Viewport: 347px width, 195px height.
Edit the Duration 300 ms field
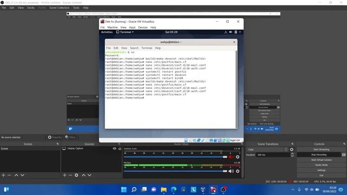[x=273, y=155]
